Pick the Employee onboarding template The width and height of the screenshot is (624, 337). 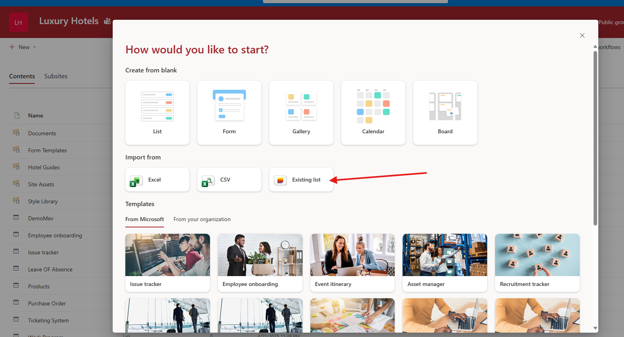coord(260,263)
